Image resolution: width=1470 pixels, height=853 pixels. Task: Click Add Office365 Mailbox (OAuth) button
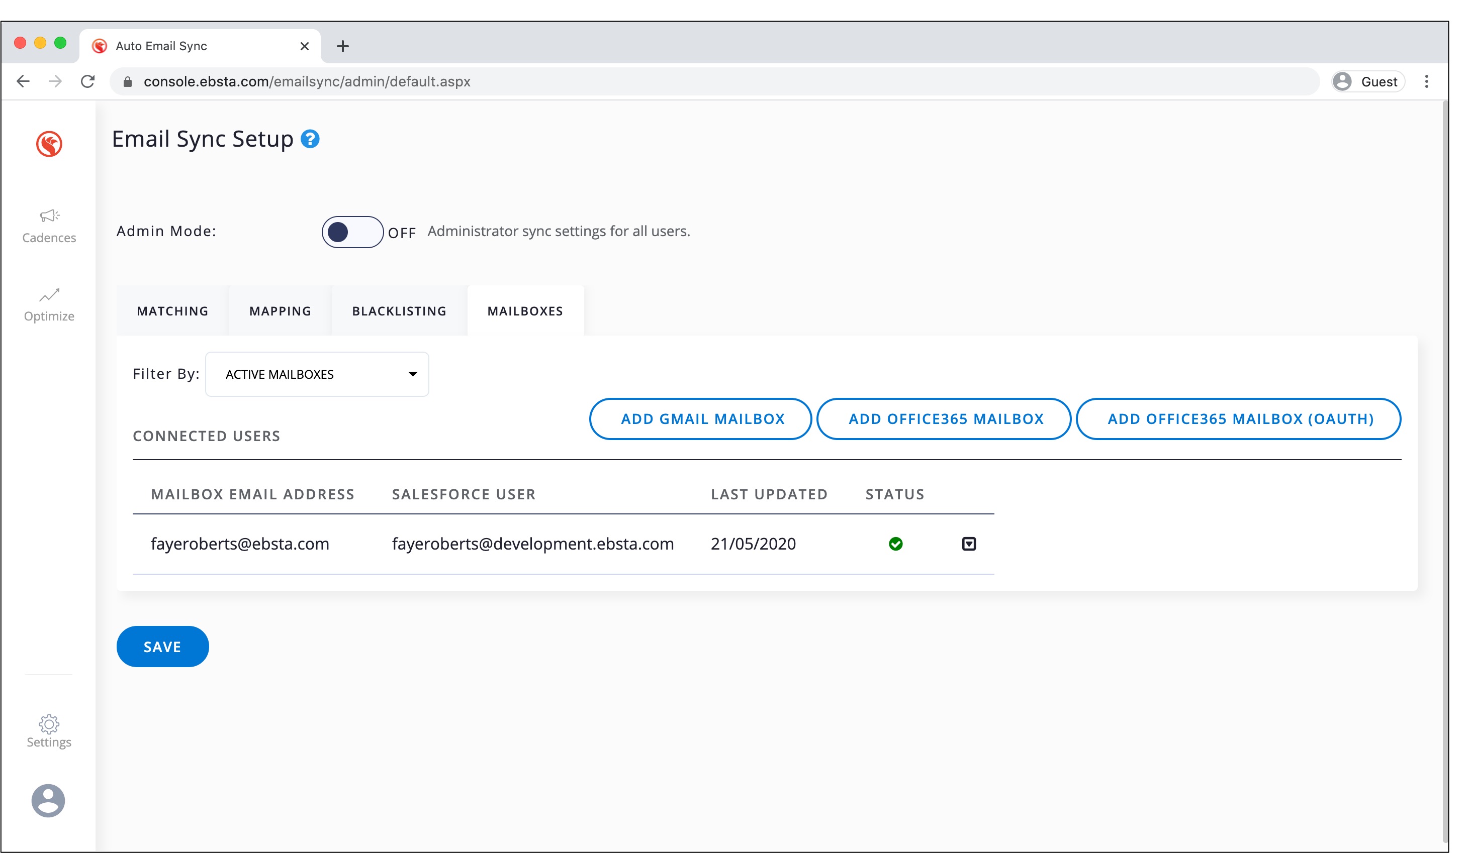point(1240,418)
